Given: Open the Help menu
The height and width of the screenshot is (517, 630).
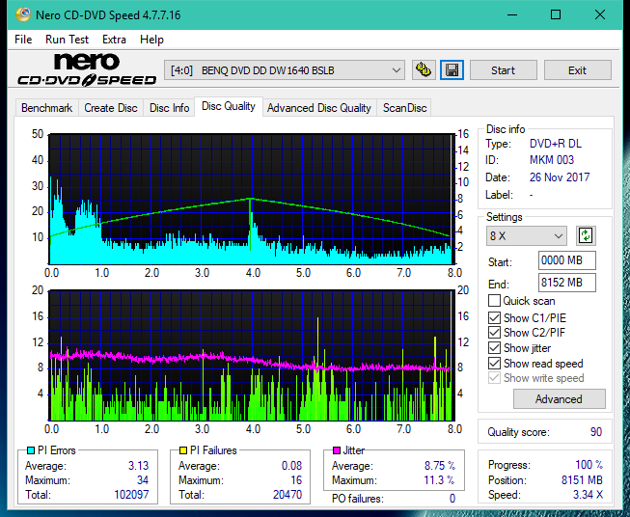Looking at the screenshot, I should (x=151, y=40).
